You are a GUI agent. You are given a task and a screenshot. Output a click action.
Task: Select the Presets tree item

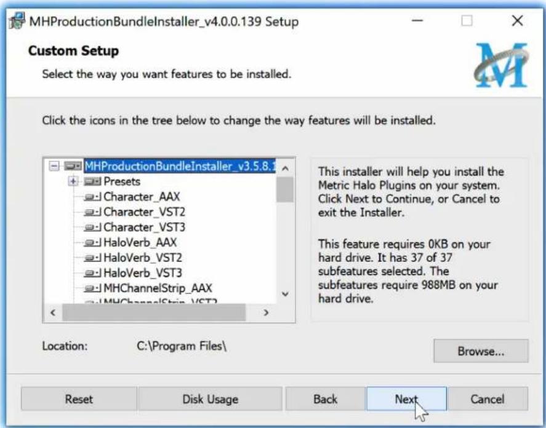click(x=122, y=181)
